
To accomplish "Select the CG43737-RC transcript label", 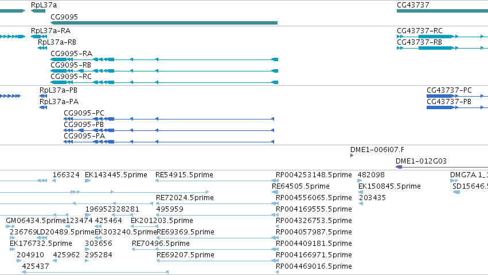I will pyautogui.click(x=420, y=31).
